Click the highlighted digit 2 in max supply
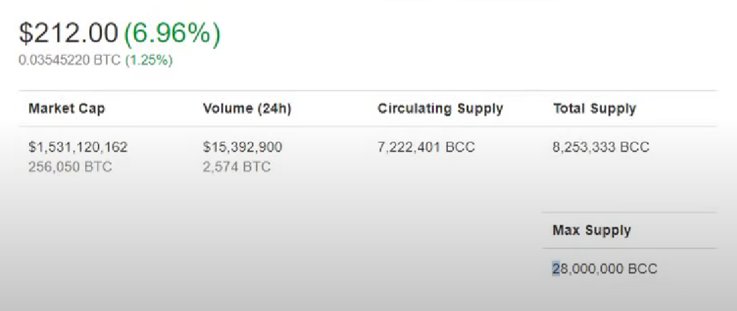The height and width of the screenshot is (311, 737). point(556,268)
